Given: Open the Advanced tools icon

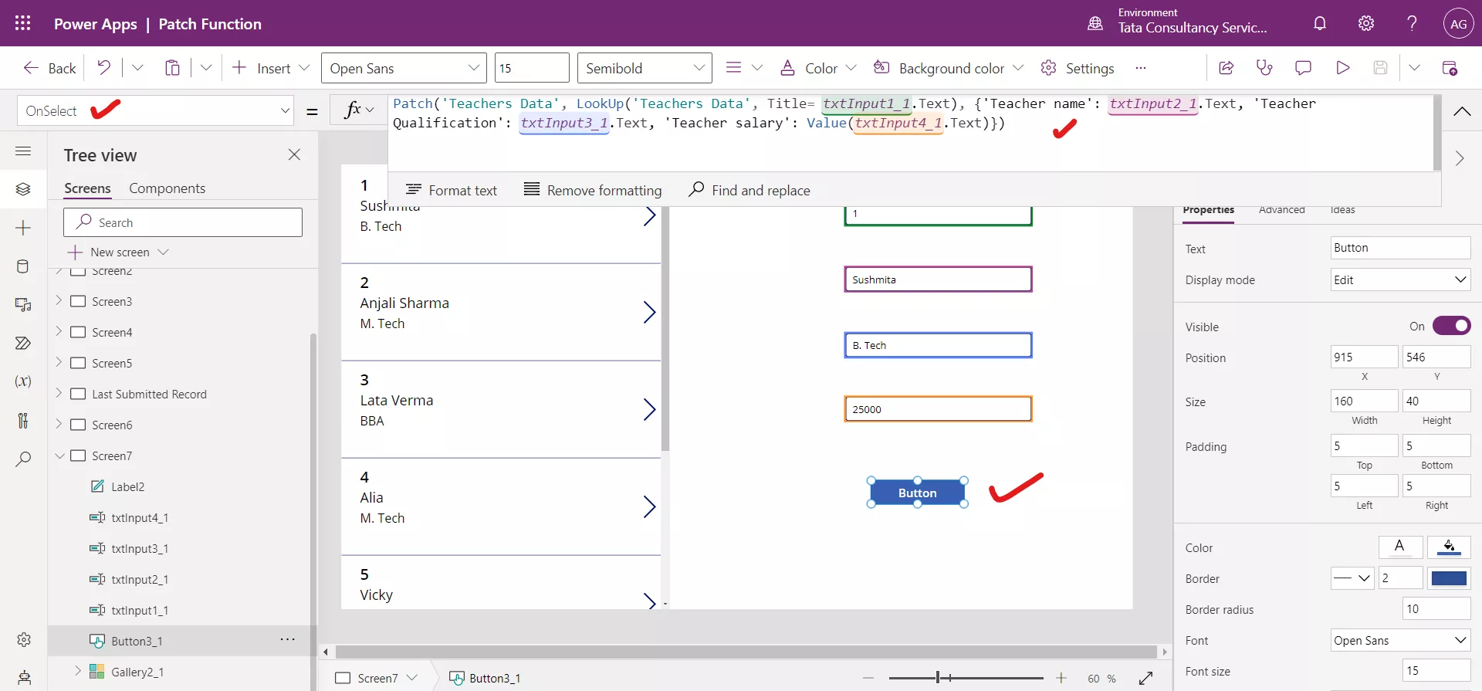Looking at the screenshot, I should click(x=23, y=420).
